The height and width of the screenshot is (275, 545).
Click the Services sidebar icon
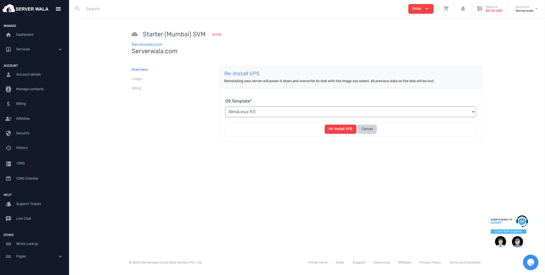(8, 49)
